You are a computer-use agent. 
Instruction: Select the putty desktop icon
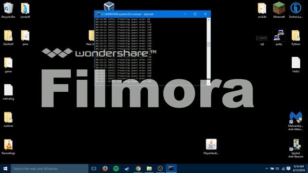point(279,37)
